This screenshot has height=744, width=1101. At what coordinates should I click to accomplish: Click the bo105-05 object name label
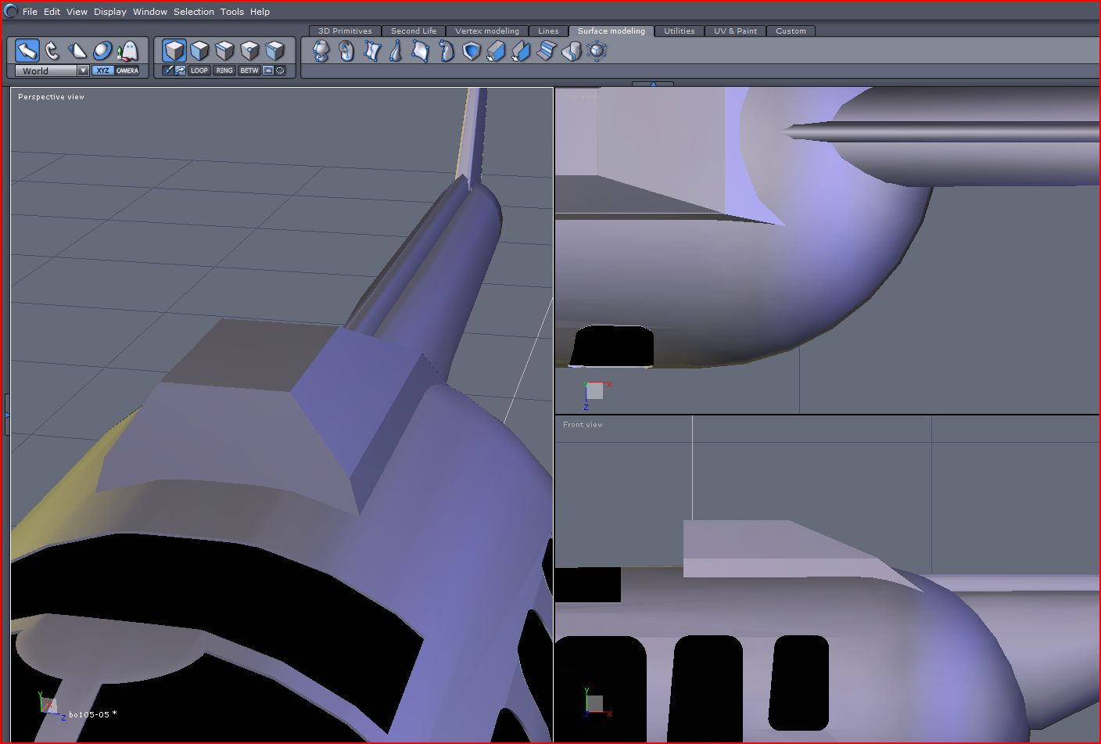92,714
